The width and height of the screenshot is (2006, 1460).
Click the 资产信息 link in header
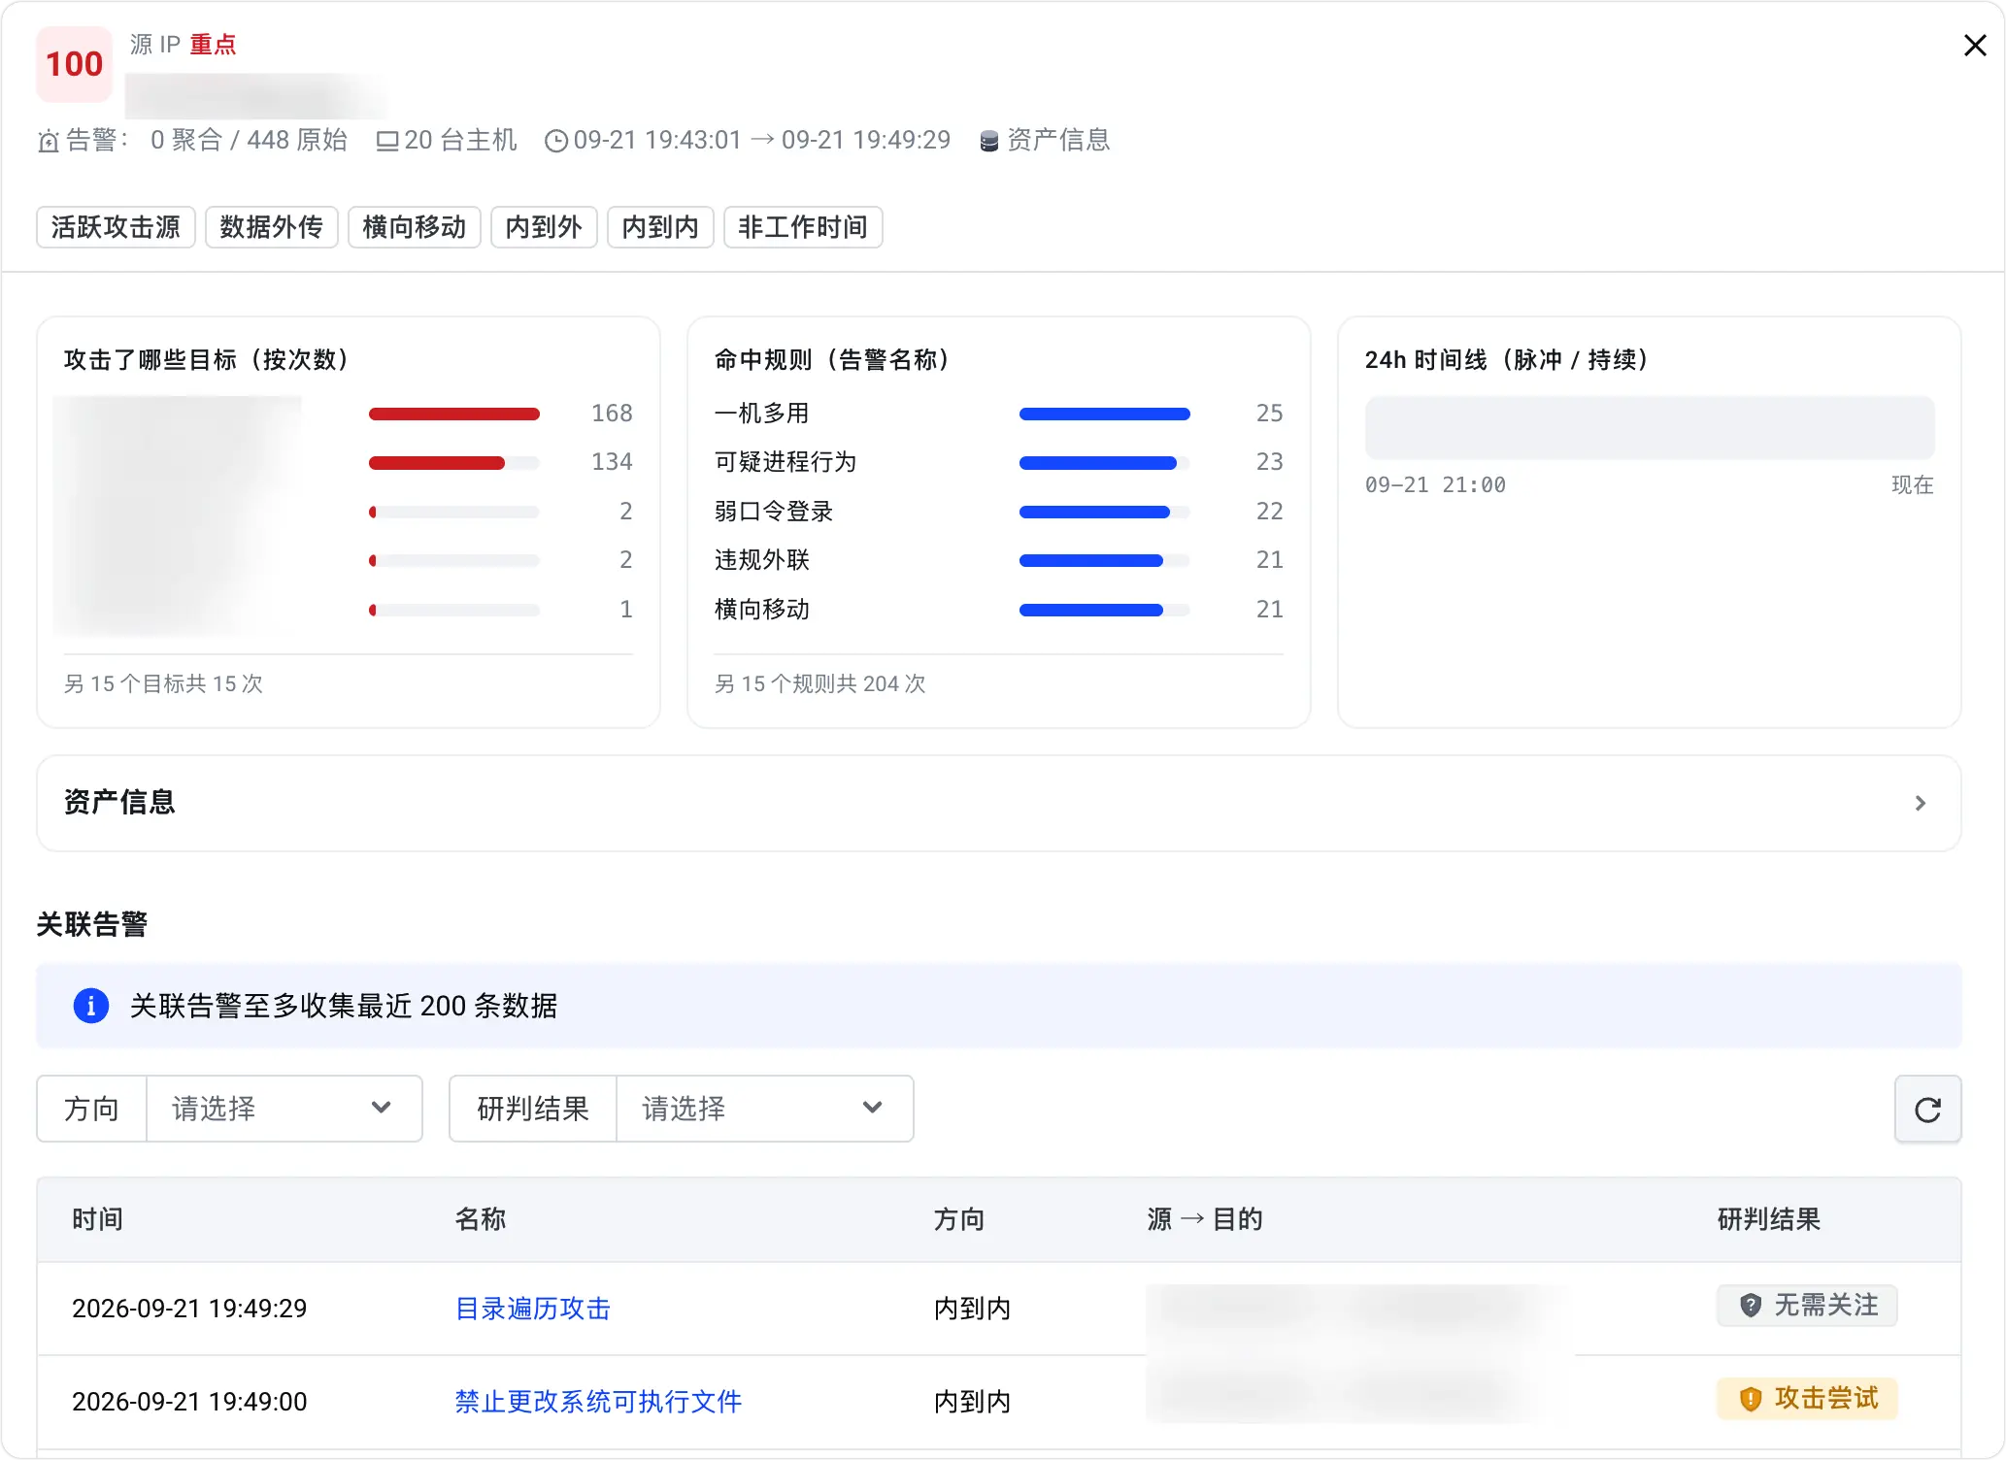click(x=1058, y=141)
